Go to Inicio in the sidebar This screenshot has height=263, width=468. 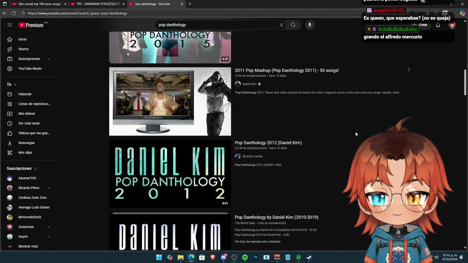23,39
